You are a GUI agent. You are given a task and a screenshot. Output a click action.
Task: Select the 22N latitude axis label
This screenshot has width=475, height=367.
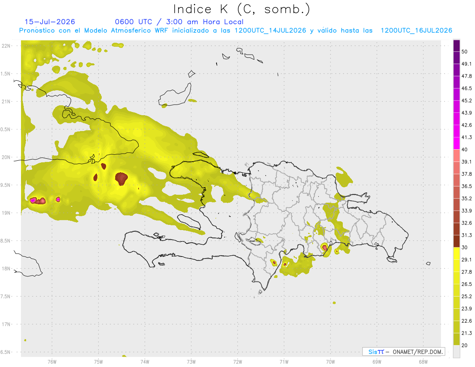pos(6,46)
